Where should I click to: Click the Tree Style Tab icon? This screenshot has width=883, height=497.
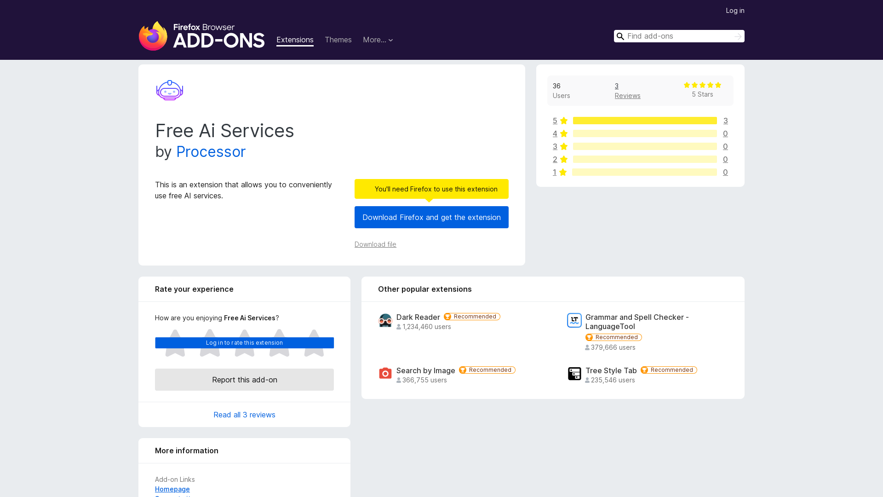(x=574, y=373)
